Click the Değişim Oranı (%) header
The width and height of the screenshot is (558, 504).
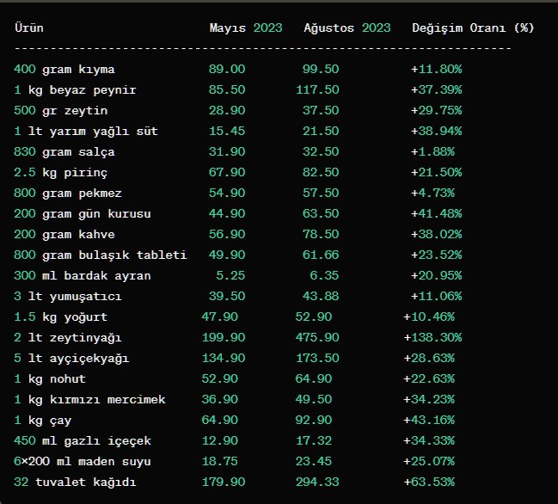(x=473, y=28)
